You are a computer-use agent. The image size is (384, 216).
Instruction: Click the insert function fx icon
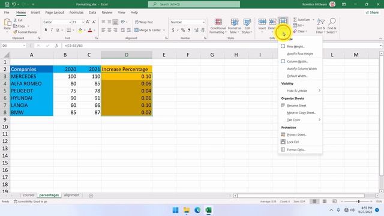[x=56, y=46]
